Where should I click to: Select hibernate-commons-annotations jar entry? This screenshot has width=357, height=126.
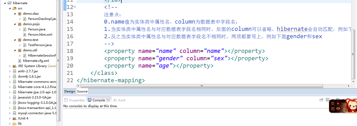click(34, 82)
